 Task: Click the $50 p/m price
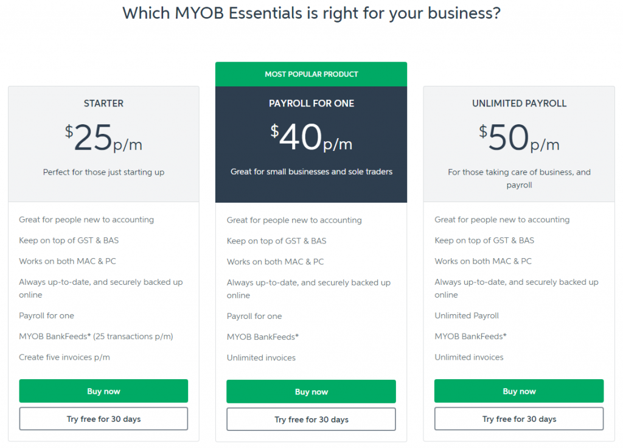[x=519, y=138]
